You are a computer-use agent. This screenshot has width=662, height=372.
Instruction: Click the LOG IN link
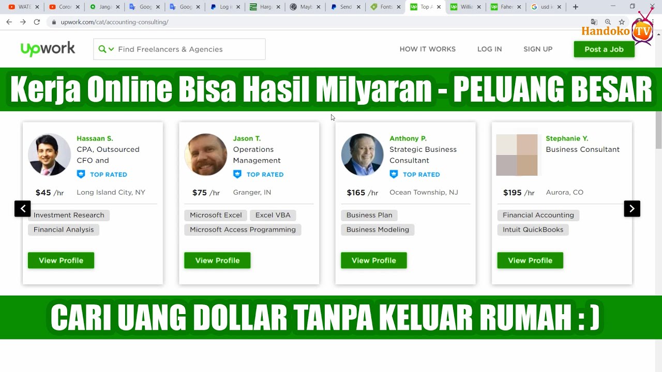point(489,49)
